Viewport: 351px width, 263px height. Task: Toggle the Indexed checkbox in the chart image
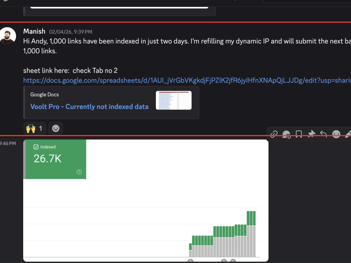tap(36, 147)
